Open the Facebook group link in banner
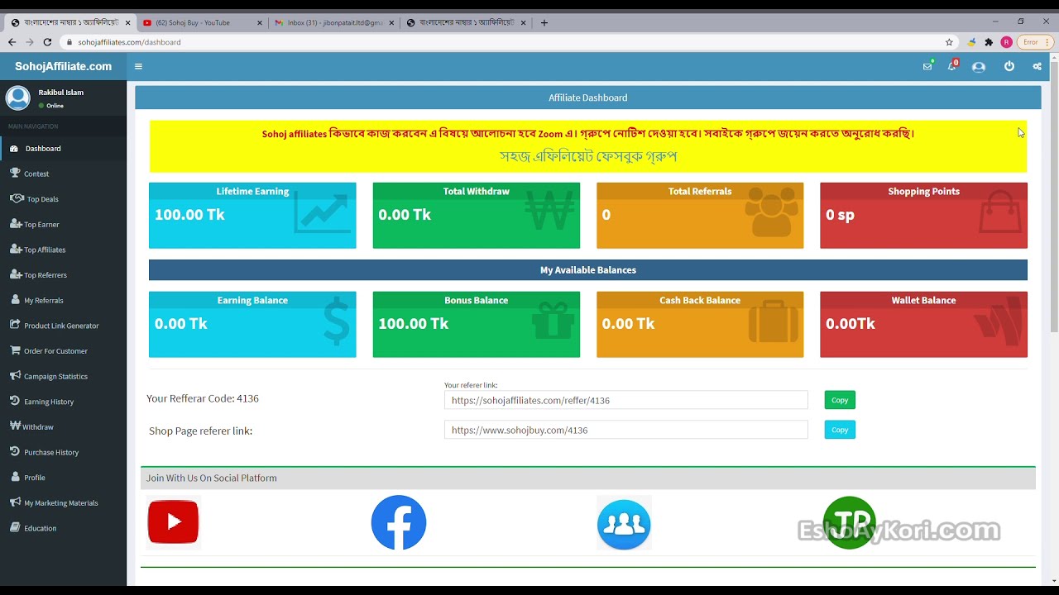 point(587,156)
